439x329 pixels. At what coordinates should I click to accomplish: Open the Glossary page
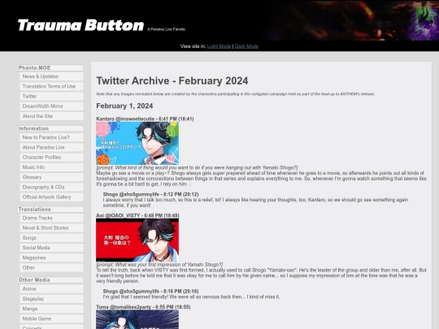(51, 177)
